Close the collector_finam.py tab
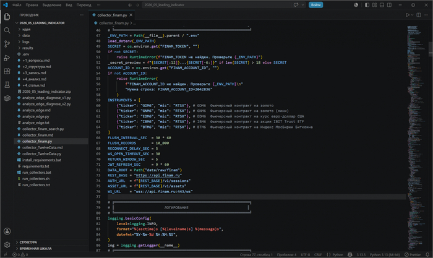433x258 pixels. [x=131, y=15]
